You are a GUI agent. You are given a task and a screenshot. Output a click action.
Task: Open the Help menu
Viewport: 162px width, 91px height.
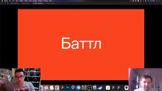(50, 1)
